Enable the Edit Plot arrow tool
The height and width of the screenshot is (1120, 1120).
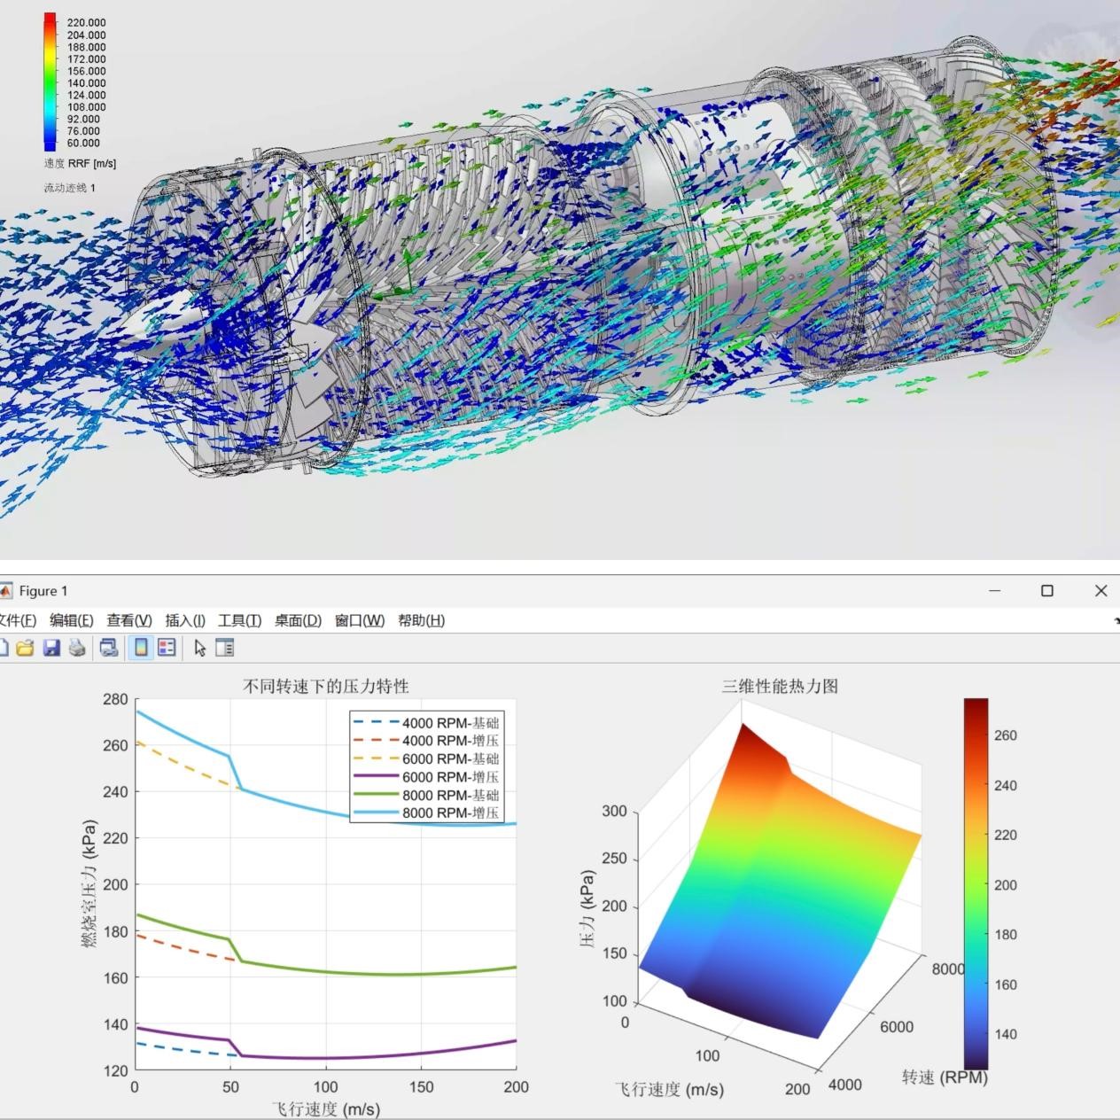200,648
